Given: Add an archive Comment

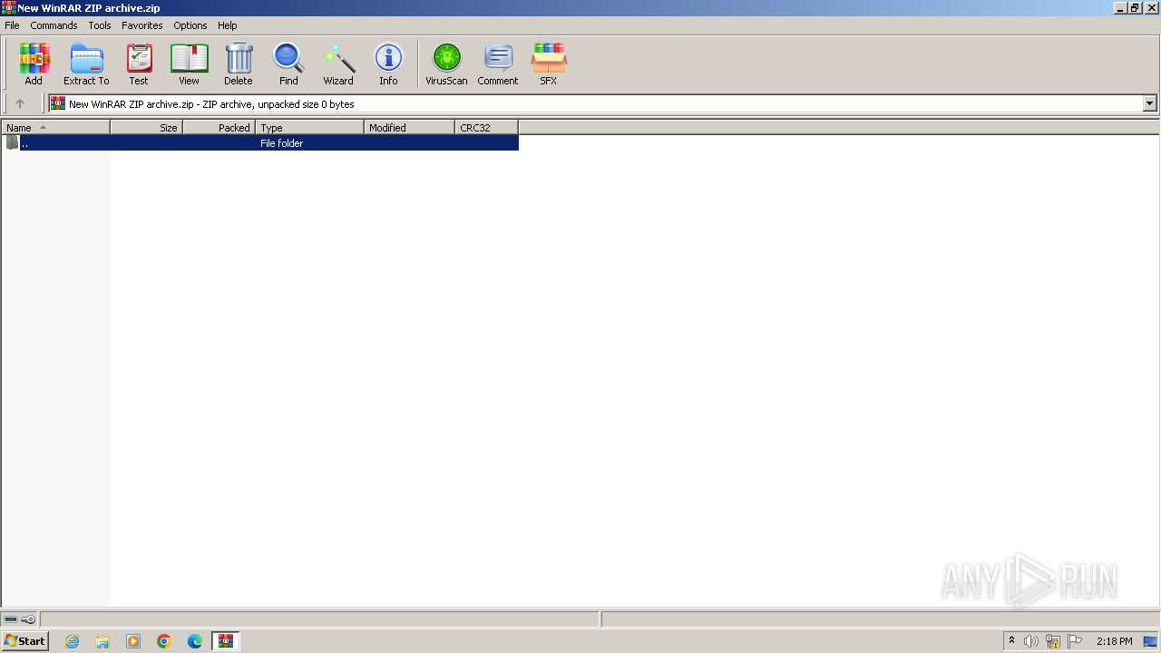Looking at the screenshot, I should coord(498,63).
